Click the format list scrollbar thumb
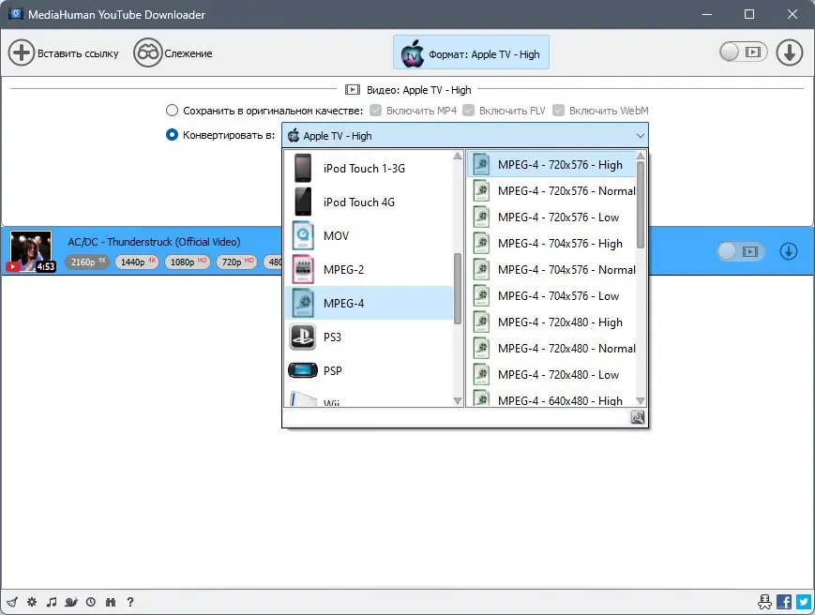815x615 pixels. click(x=458, y=289)
